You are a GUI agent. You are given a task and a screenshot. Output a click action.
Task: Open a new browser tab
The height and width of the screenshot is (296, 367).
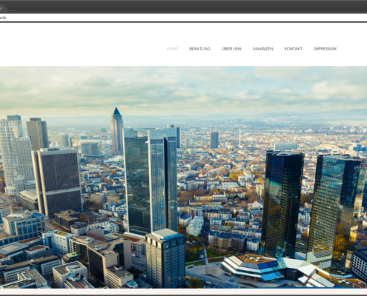11,9
